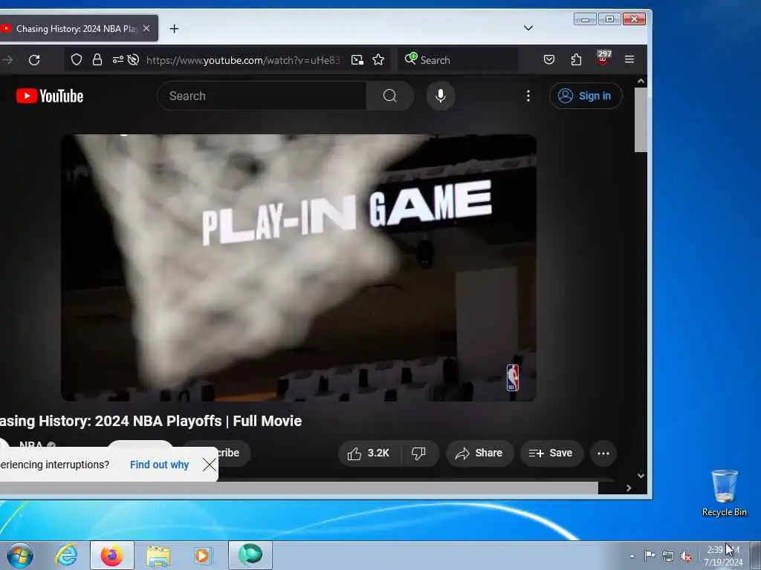Click the forward navigation arrow
This screenshot has height=570, width=761.
7,60
